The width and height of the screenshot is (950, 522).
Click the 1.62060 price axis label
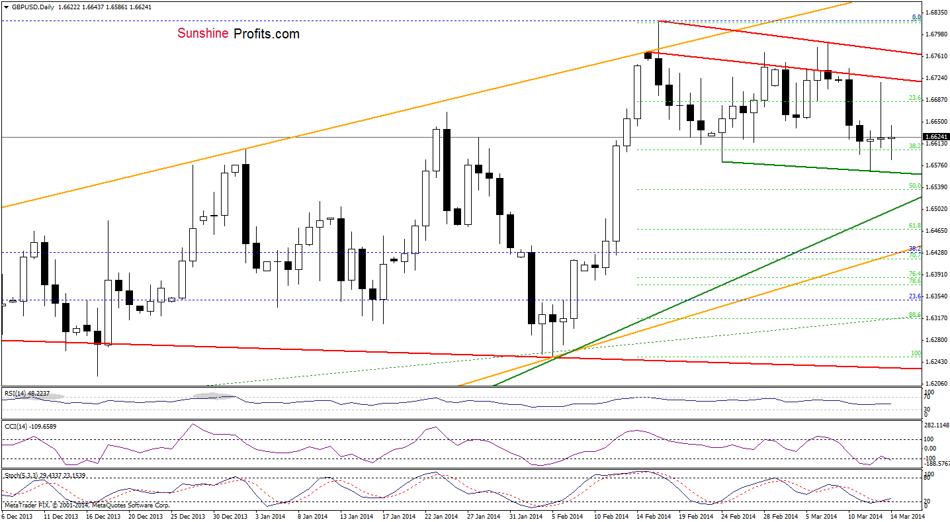pyautogui.click(x=937, y=384)
